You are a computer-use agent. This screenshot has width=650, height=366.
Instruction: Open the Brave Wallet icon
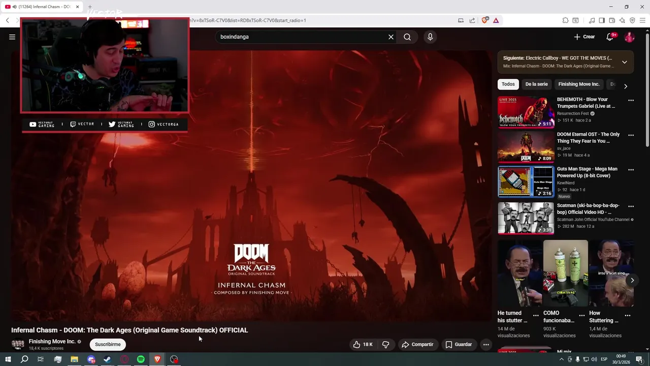tap(612, 20)
